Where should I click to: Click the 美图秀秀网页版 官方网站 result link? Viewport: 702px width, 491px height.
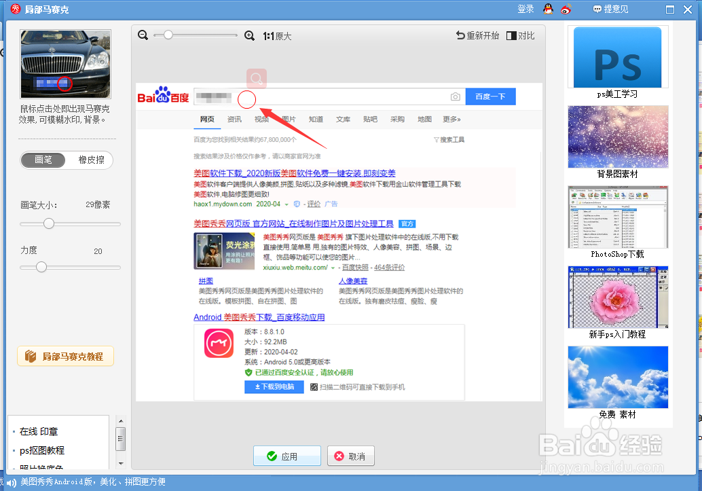click(x=294, y=223)
